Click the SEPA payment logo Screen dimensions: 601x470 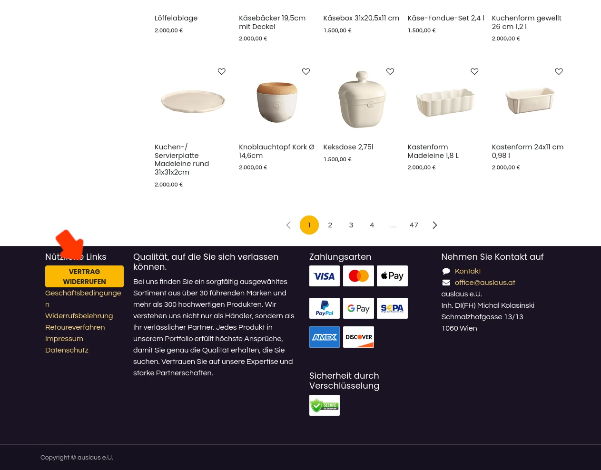[392, 308]
